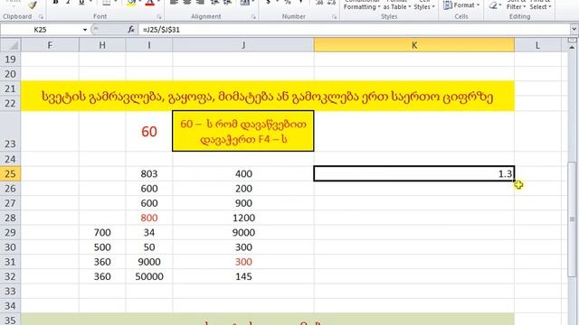This screenshot has height=325, width=579.
Task: Click the Format Painter brush icon
Action: [33, 5]
